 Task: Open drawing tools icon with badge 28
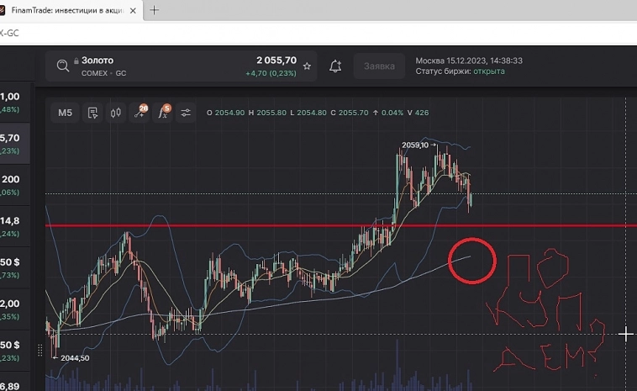(139, 113)
